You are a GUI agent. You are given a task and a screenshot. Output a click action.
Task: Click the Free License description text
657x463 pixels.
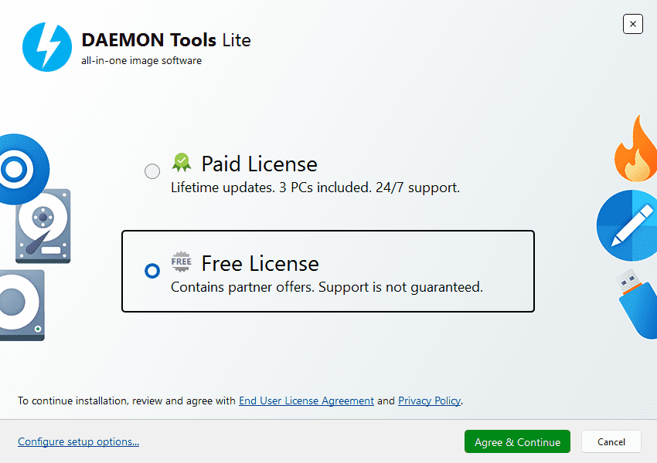coord(326,287)
